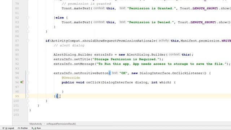
Task: Click DialogInterface.OnClickListener() on line 94
Action: pos(173,73)
